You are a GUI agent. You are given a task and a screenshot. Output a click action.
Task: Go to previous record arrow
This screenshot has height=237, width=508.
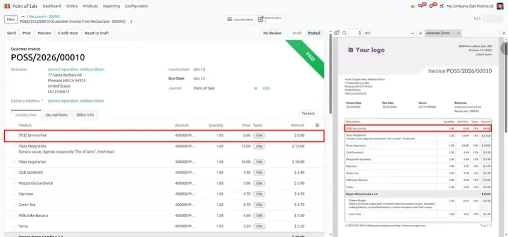click(489, 19)
